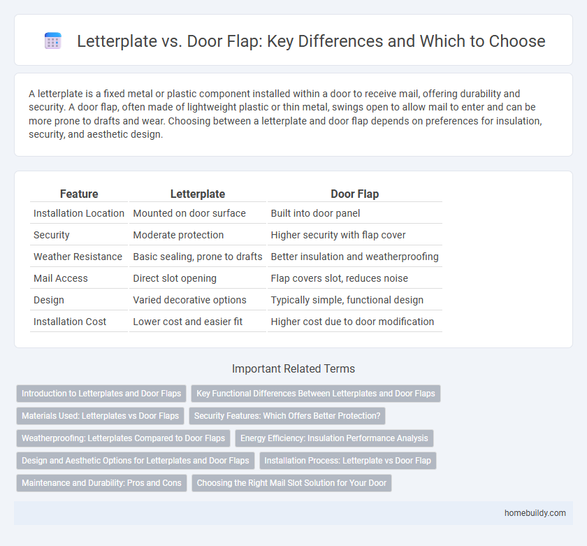Open "Installation Process: Letterplate vs Door Flap"

pos(347,461)
